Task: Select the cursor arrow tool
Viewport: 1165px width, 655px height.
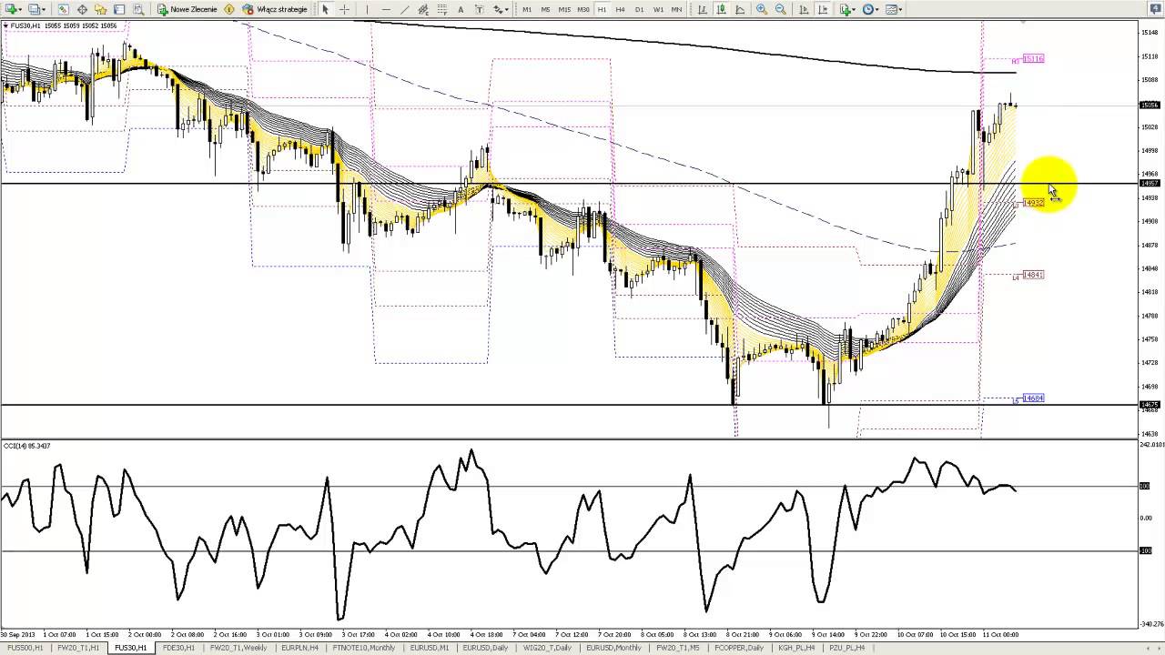Action: (x=325, y=9)
